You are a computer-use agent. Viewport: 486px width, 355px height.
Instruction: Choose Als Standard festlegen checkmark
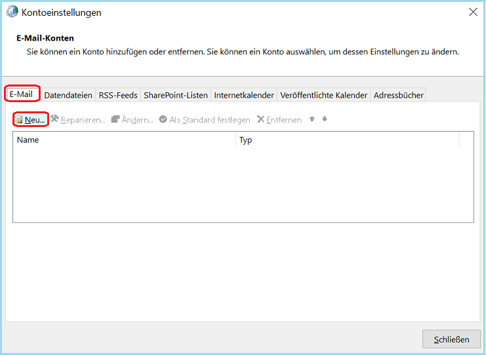point(163,120)
